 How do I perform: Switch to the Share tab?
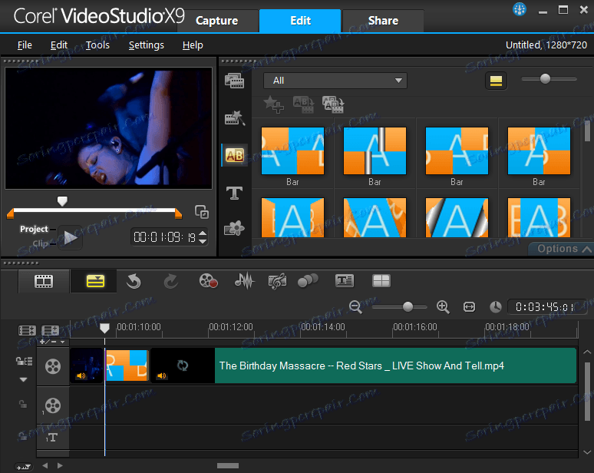[x=383, y=21]
